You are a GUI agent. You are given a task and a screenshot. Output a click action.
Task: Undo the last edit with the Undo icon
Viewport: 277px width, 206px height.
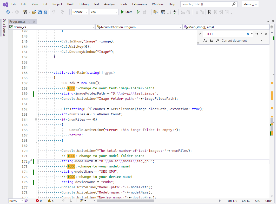(x=53, y=12)
